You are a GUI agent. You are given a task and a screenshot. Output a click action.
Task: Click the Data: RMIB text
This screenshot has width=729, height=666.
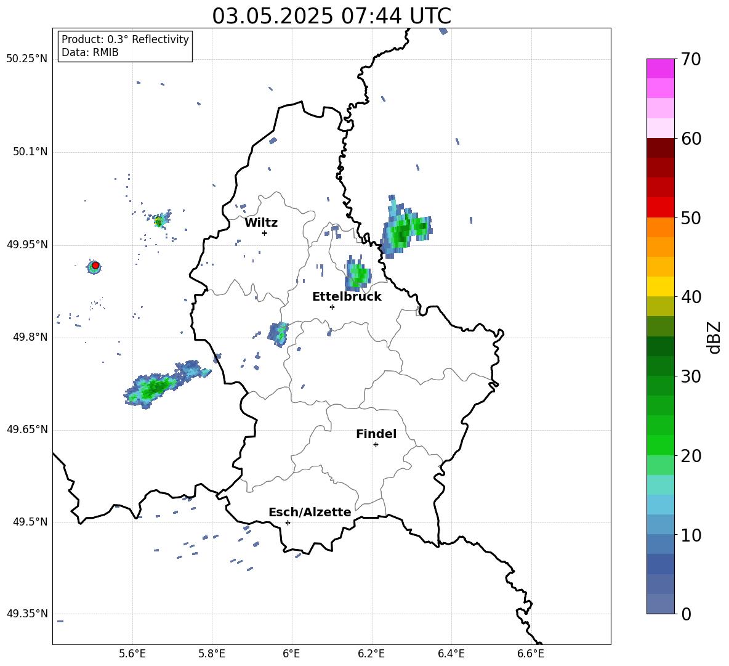tap(90, 52)
